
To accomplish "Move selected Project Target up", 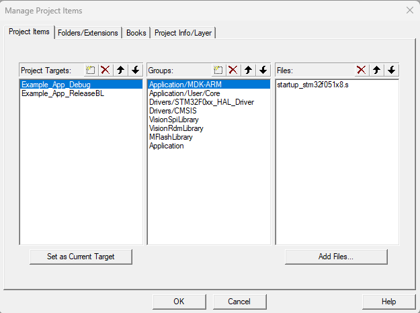I will [x=120, y=70].
